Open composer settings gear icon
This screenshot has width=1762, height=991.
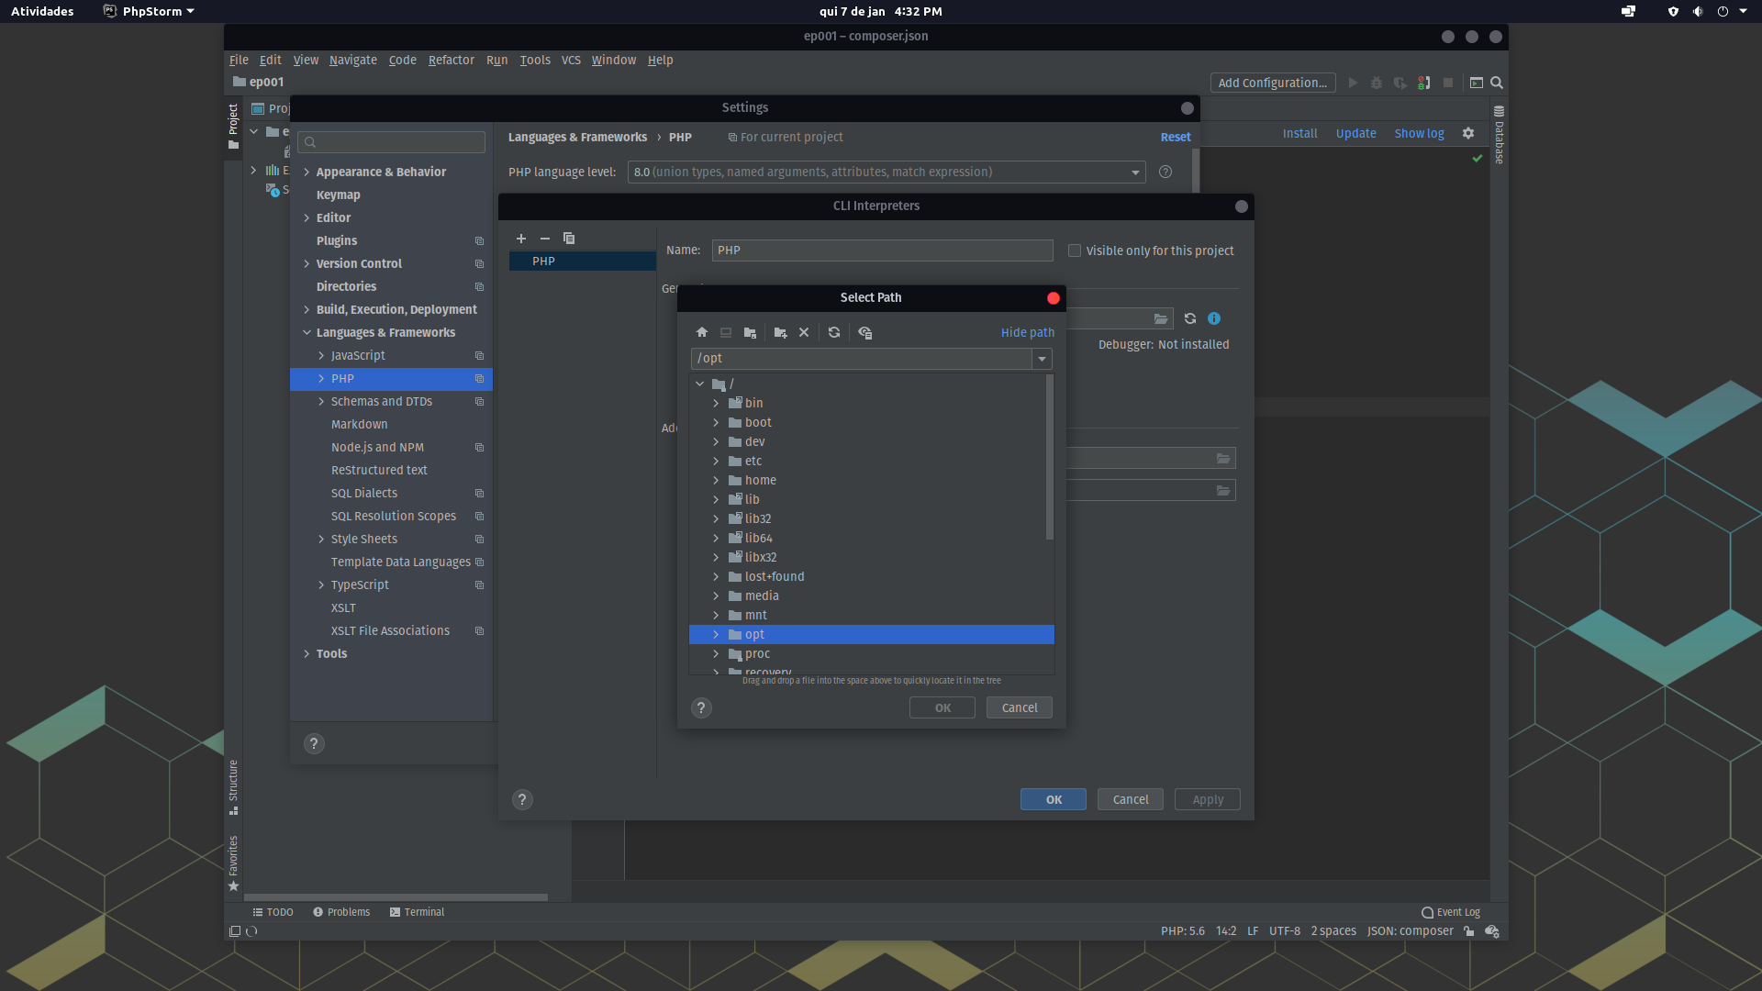coord(1468,133)
